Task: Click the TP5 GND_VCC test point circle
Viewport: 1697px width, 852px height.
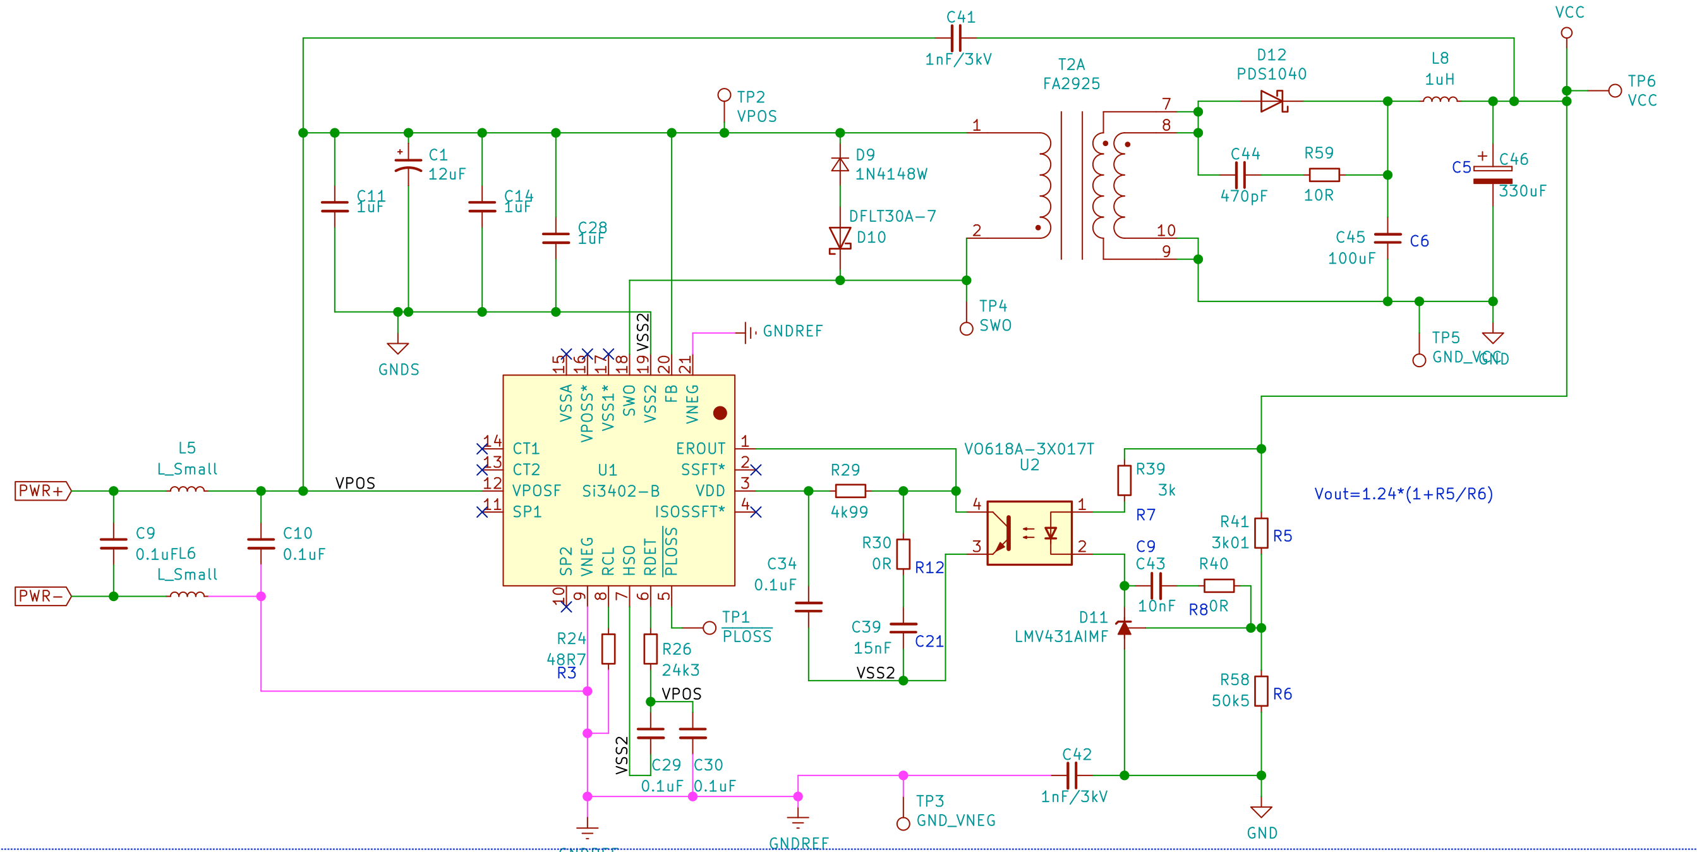Action: click(x=1420, y=360)
